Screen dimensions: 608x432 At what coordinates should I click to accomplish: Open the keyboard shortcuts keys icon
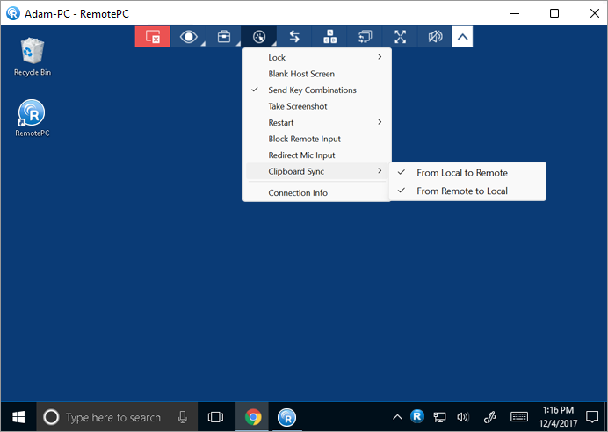pyautogui.click(x=330, y=36)
